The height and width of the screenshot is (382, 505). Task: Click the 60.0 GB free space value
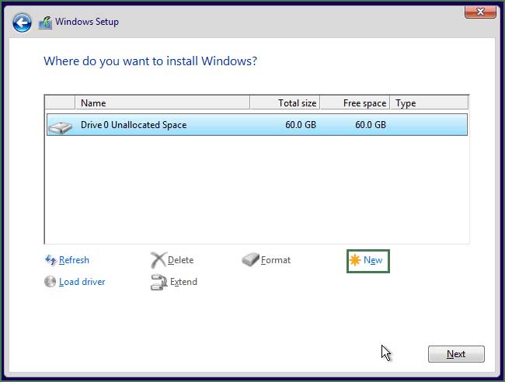[x=371, y=125]
